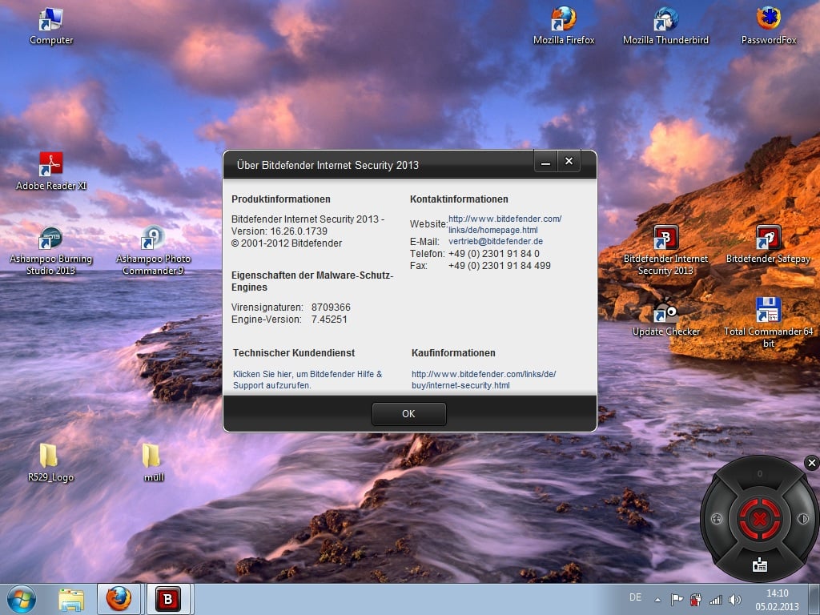This screenshot has width=820, height=615.
Task: Select the PasswordFox desktop icon
Action: 768,26
